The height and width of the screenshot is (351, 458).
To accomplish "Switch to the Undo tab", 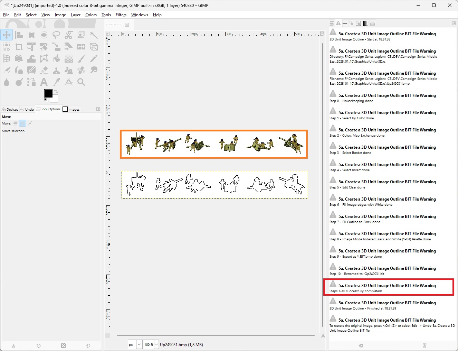I will click(x=27, y=109).
